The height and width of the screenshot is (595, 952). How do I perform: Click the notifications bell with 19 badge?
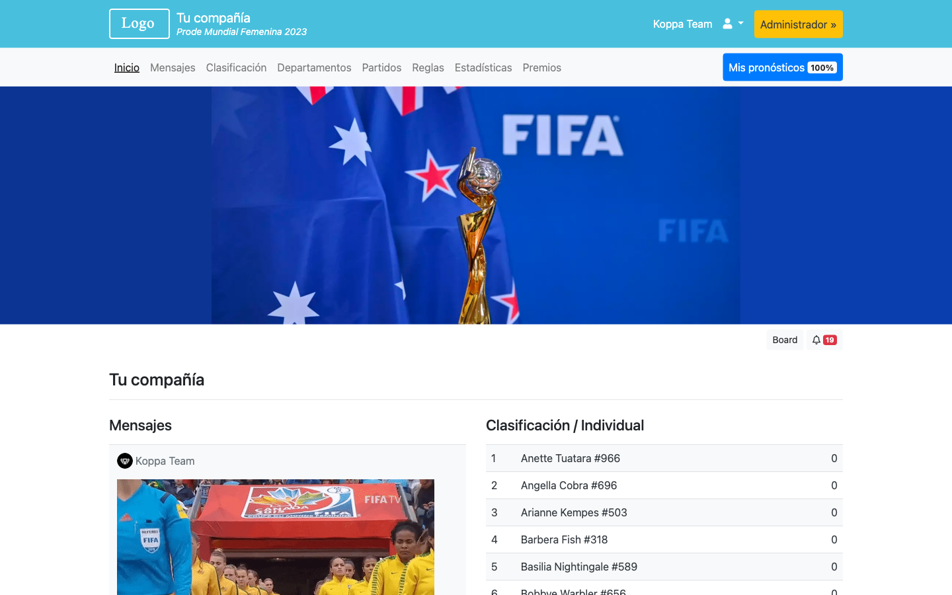pyautogui.click(x=824, y=340)
